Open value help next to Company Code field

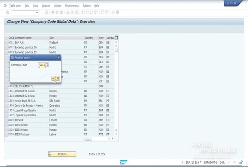click(x=47, y=65)
